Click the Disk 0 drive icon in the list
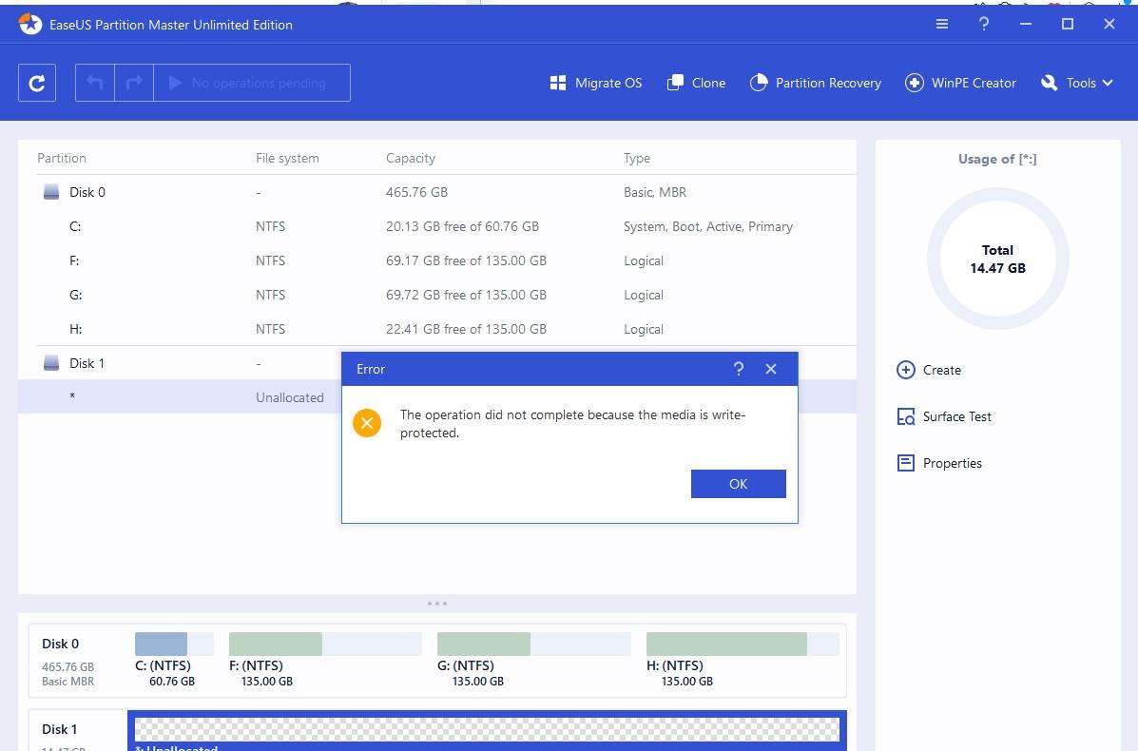The height and width of the screenshot is (751, 1138). coord(50,192)
